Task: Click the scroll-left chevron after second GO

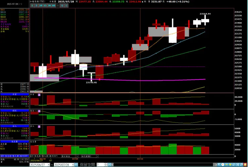Action: [113, 165]
